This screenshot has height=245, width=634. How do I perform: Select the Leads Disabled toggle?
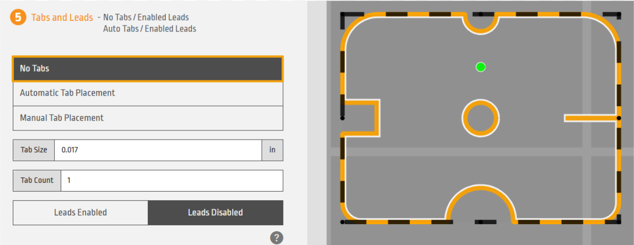pos(215,213)
